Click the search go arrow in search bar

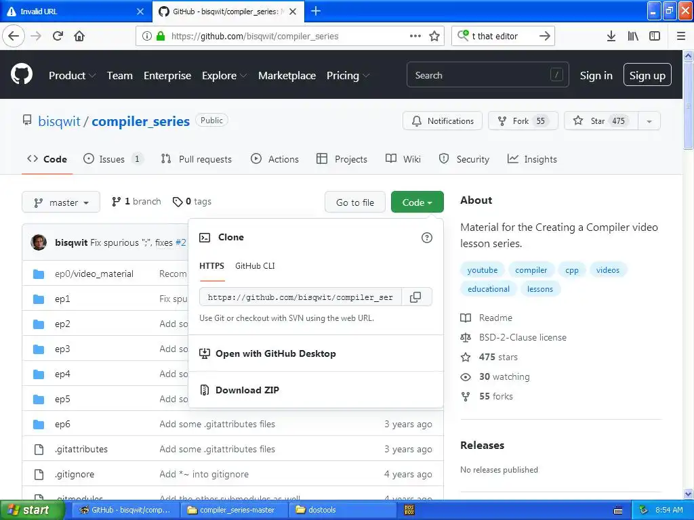click(x=545, y=36)
